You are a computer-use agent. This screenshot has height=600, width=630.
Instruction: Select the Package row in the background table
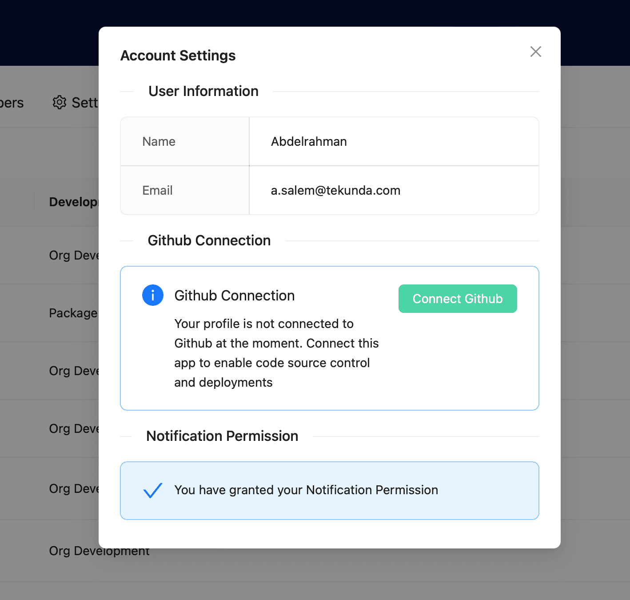tap(73, 313)
